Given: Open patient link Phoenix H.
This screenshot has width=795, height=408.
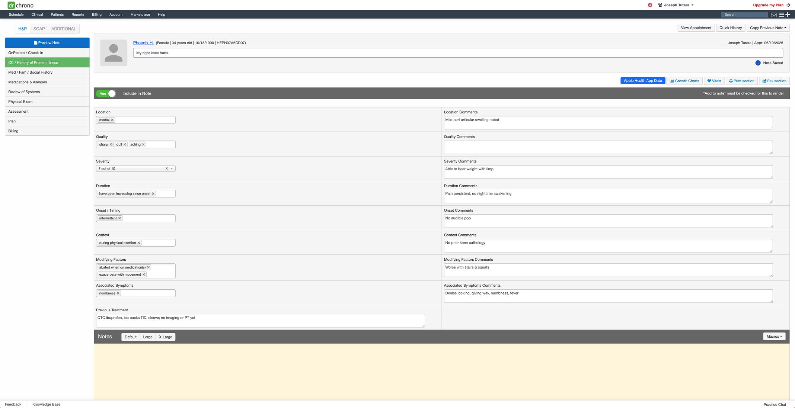Looking at the screenshot, I should click(x=143, y=43).
